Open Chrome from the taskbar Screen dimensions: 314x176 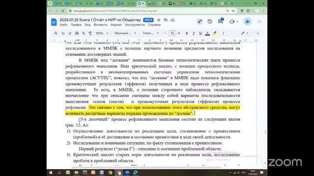point(110,173)
